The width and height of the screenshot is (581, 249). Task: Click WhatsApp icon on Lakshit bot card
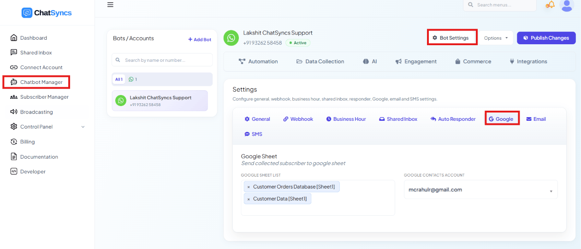point(121,101)
